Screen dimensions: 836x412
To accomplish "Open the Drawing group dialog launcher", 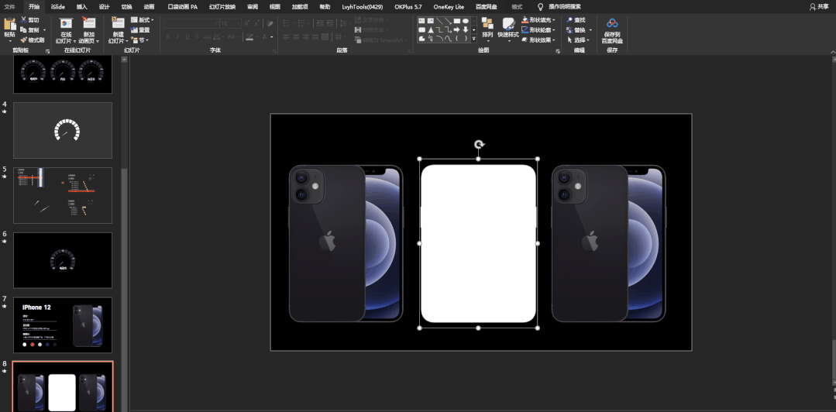I will tap(558, 50).
